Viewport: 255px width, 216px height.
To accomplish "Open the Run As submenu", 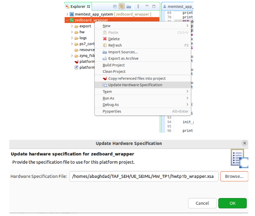I will 143,98.
